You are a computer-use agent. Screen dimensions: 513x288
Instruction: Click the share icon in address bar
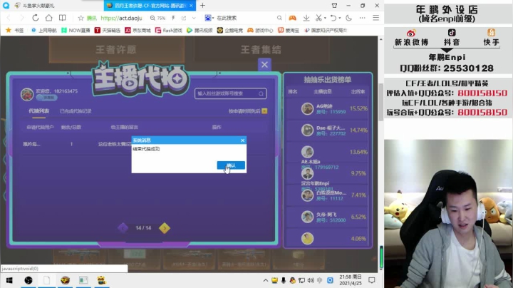pyautogui.click(x=184, y=18)
